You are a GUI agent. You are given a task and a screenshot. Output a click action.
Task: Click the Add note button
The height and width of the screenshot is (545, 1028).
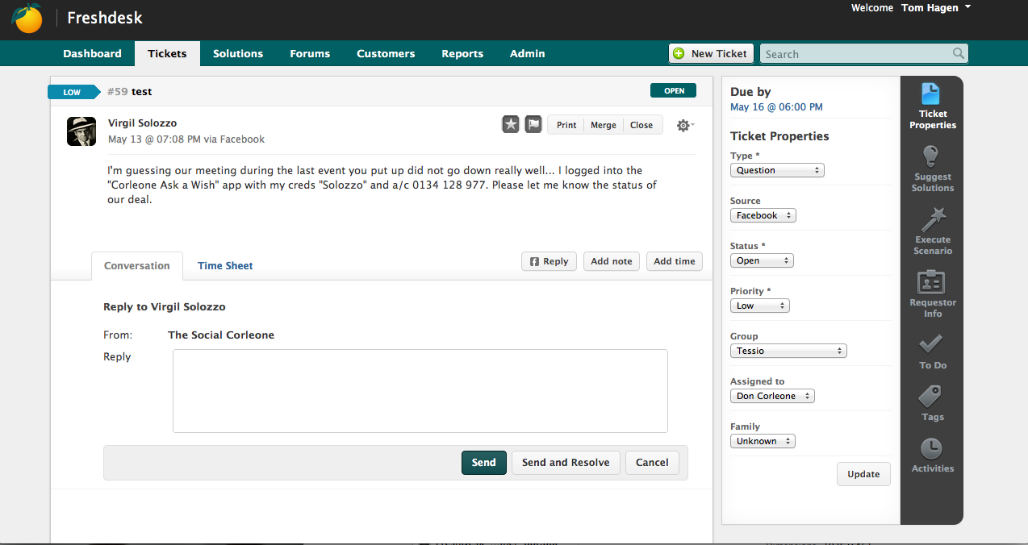[612, 261]
